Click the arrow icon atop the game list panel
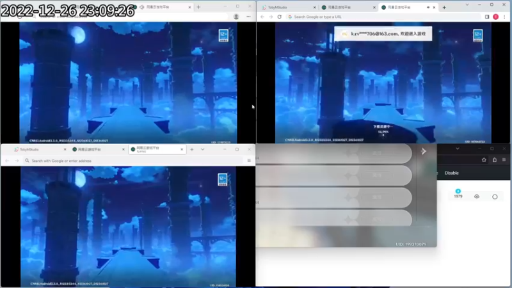This screenshot has height=288, width=512. (424, 151)
